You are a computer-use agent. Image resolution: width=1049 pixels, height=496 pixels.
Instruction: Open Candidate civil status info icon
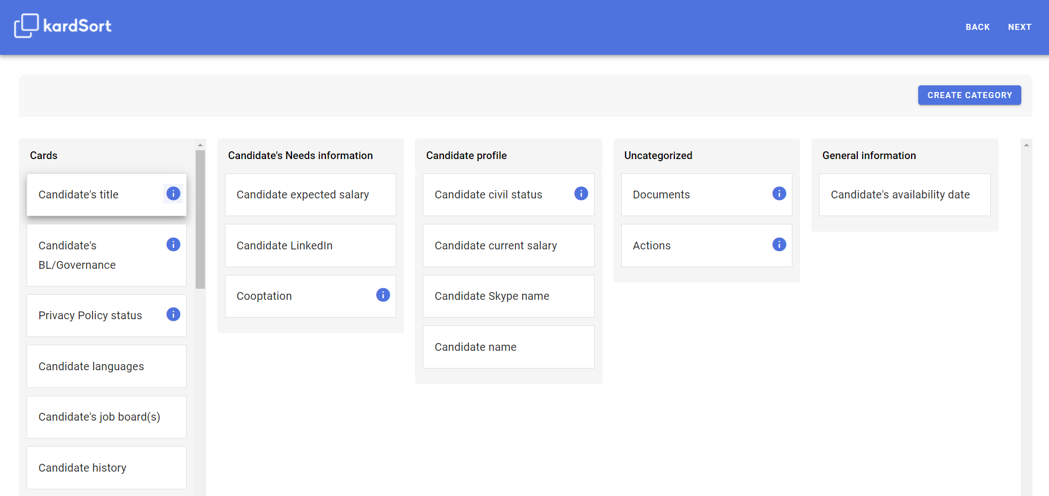(581, 193)
